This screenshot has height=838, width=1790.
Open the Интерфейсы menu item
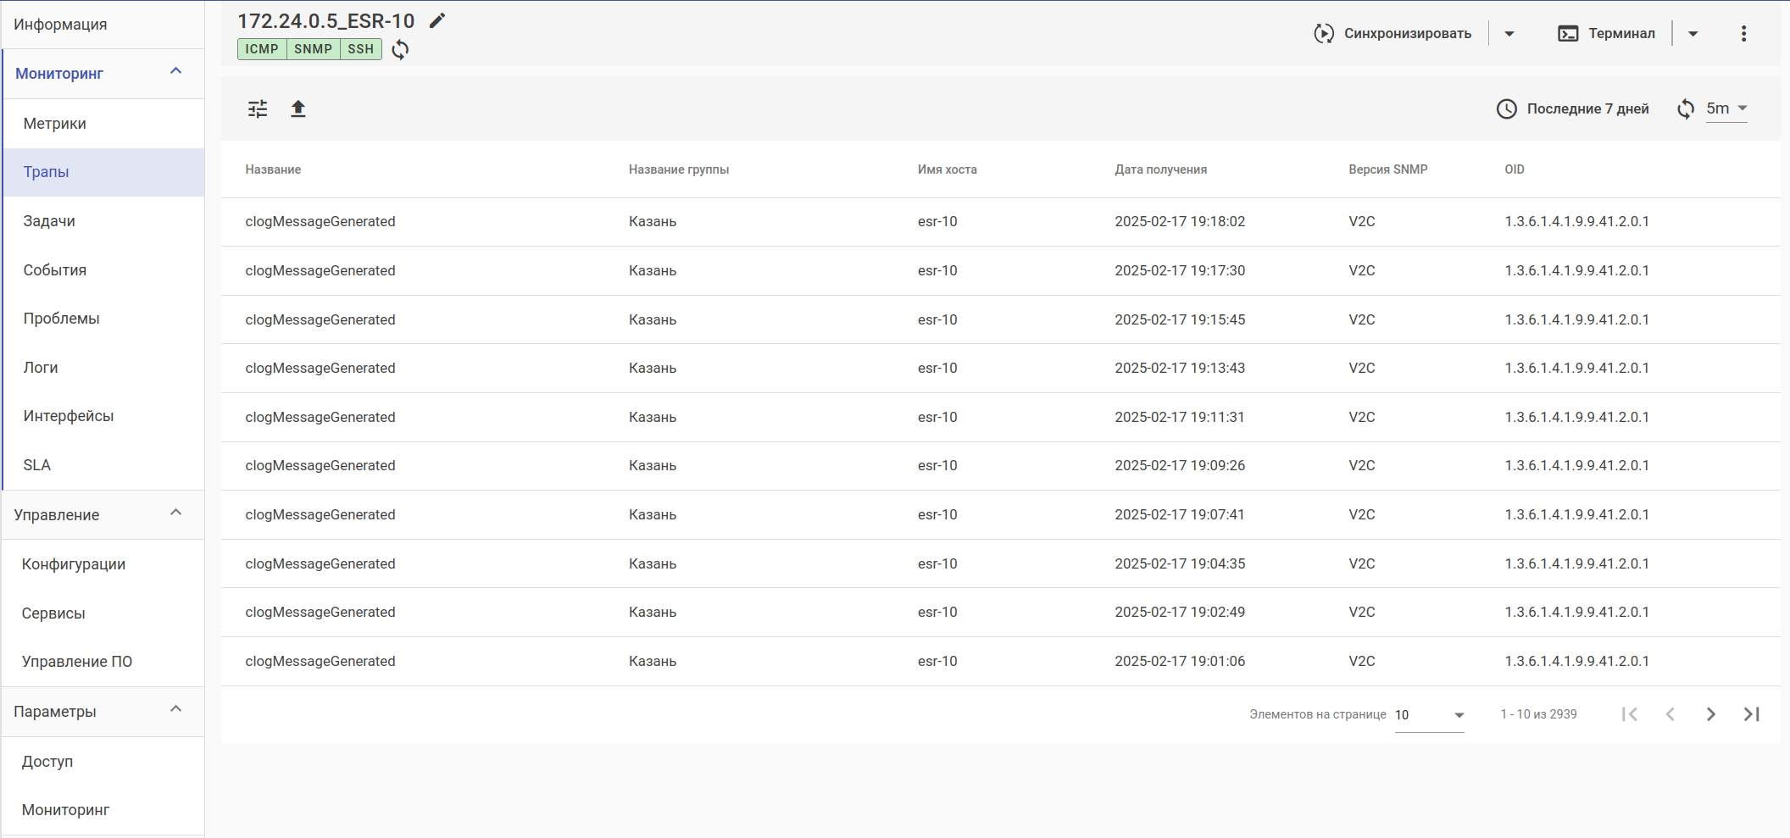click(x=69, y=416)
